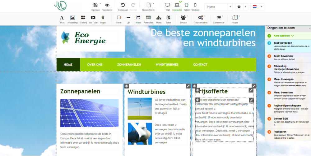This screenshot has height=156, width=311.
Task: Click 'Wij lever windturbines' paragraph
Action: coord(171,106)
